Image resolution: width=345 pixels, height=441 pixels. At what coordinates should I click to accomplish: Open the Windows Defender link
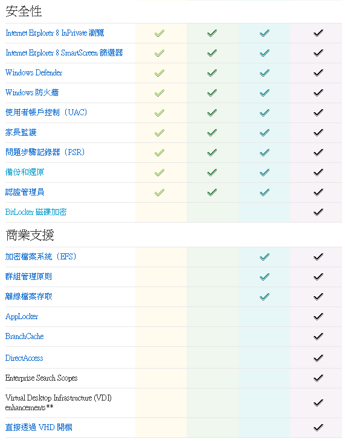pyautogui.click(x=34, y=72)
